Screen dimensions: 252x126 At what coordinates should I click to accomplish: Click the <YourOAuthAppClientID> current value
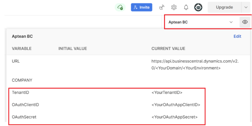pyautogui.click(x=176, y=105)
